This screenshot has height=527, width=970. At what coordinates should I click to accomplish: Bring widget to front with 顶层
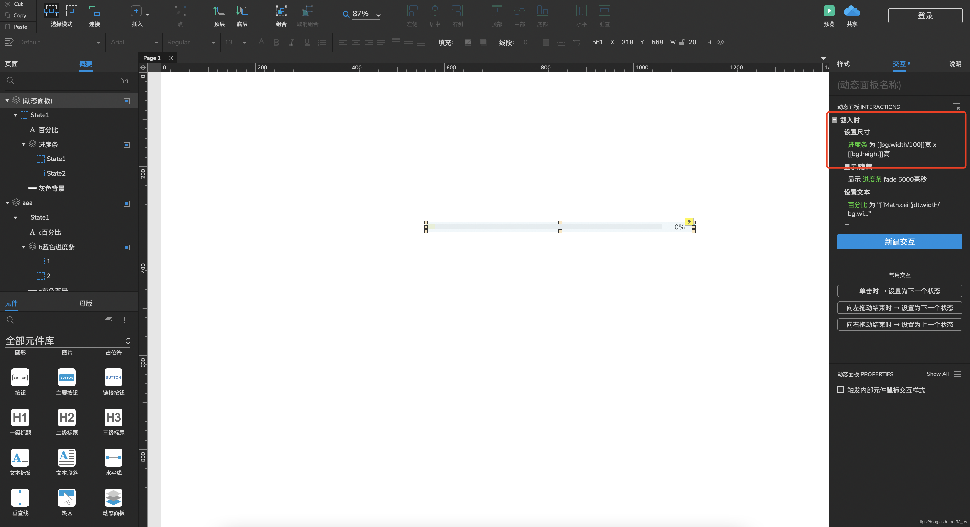[x=219, y=11]
